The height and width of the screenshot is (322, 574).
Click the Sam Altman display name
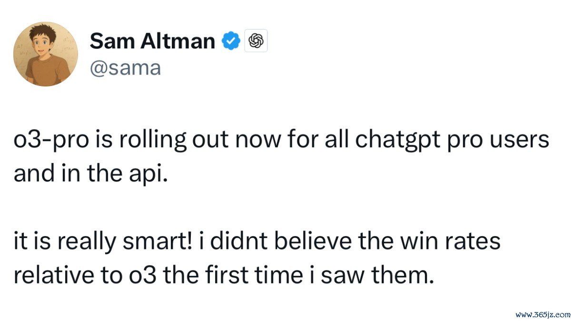click(152, 41)
